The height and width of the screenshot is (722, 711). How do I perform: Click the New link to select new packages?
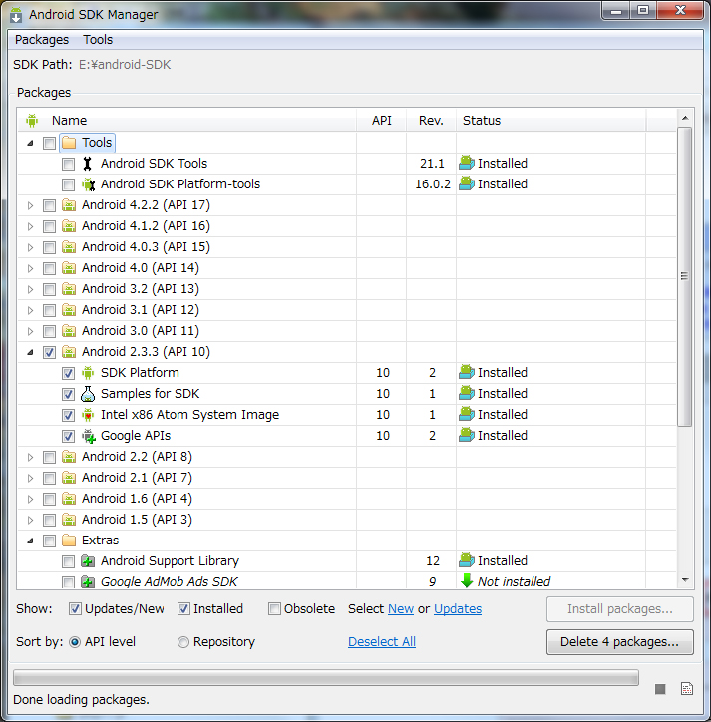coord(401,609)
